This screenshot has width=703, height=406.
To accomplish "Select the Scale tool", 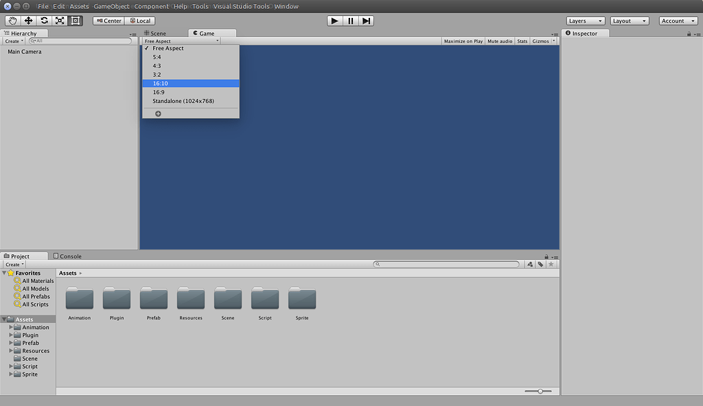I will coord(59,20).
